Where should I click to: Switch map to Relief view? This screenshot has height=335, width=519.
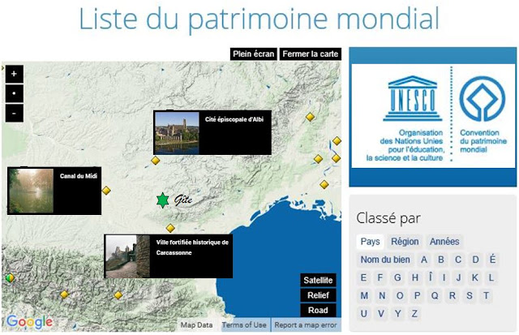coord(318,295)
